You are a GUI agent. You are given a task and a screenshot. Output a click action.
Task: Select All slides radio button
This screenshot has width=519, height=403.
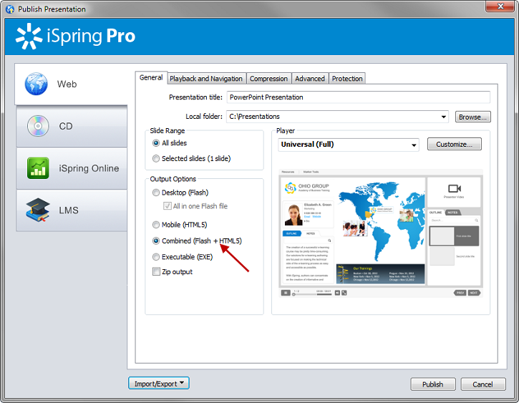tap(156, 143)
